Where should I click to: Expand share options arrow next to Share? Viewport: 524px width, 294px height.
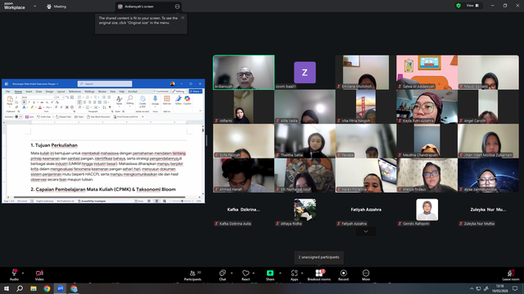(280, 273)
